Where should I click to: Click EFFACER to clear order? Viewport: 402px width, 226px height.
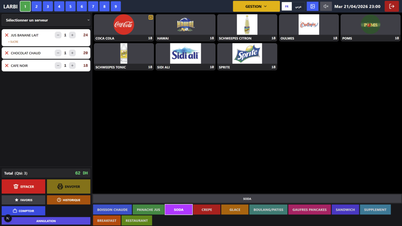(x=23, y=187)
